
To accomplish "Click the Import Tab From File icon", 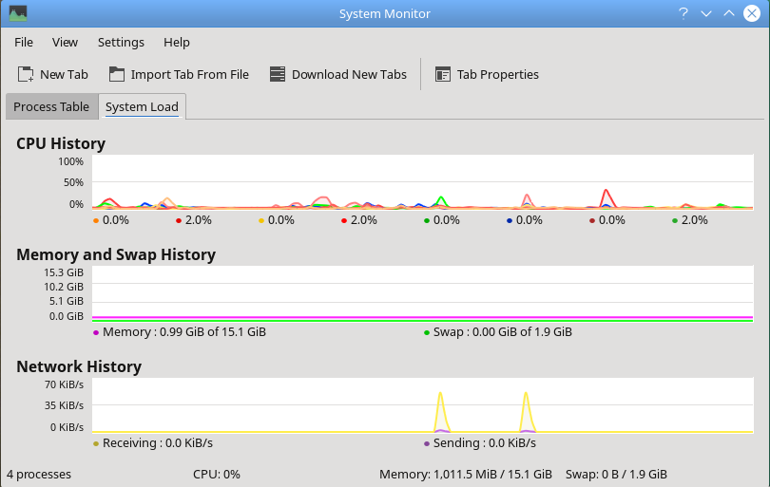I will pos(117,74).
